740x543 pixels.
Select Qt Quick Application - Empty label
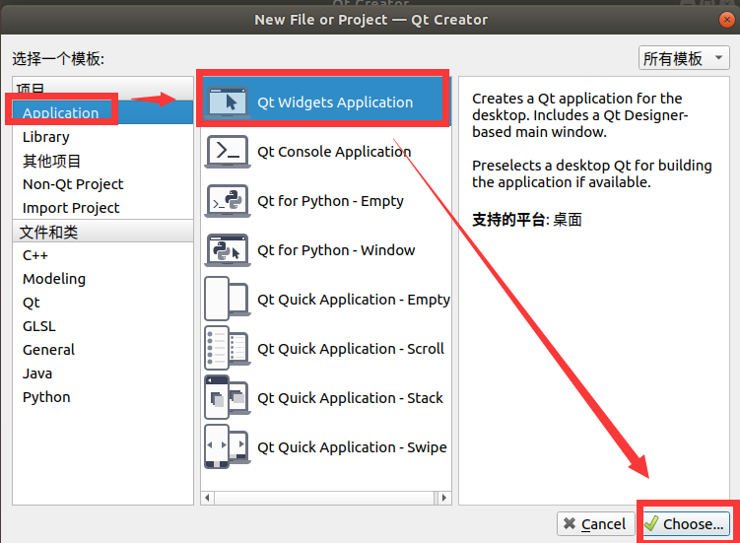[354, 300]
